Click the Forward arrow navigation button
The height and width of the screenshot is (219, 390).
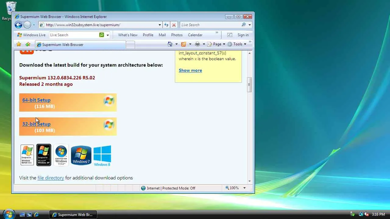(27, 25)
